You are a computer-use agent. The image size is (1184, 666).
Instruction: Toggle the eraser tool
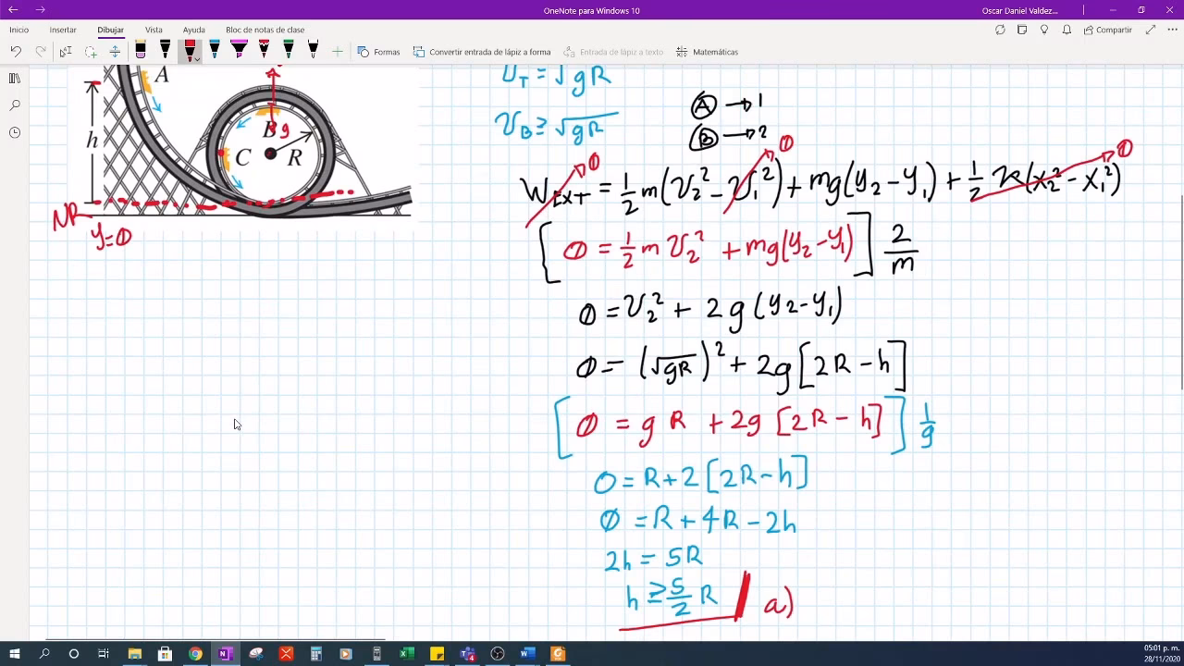(x=141, y=51)
